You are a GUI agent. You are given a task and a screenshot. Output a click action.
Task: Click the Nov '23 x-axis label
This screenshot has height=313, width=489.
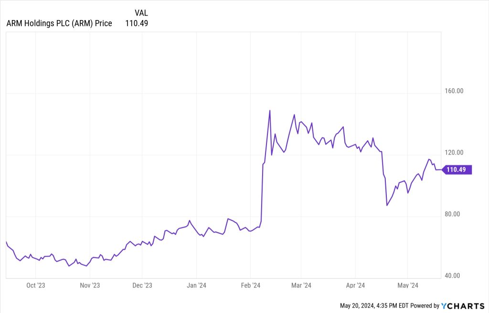click(x=90, y=285)
